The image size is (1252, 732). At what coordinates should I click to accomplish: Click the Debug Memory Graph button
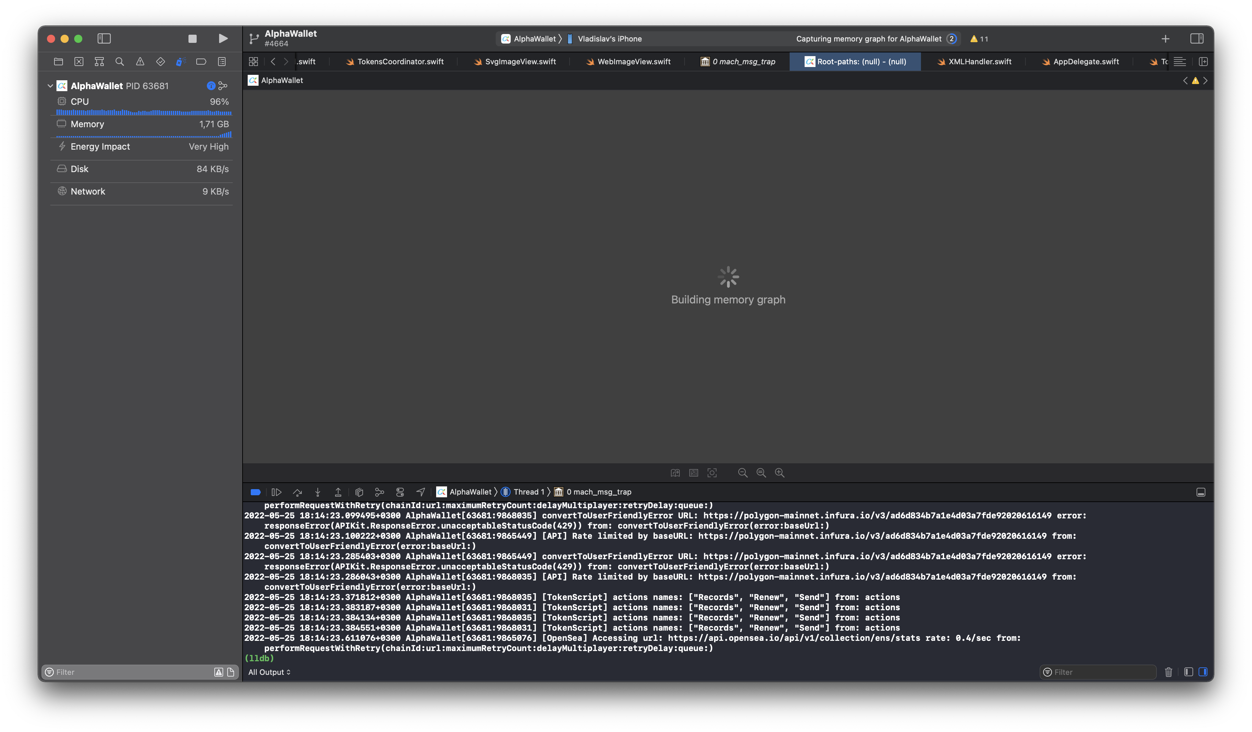click(x=380, y=492)
